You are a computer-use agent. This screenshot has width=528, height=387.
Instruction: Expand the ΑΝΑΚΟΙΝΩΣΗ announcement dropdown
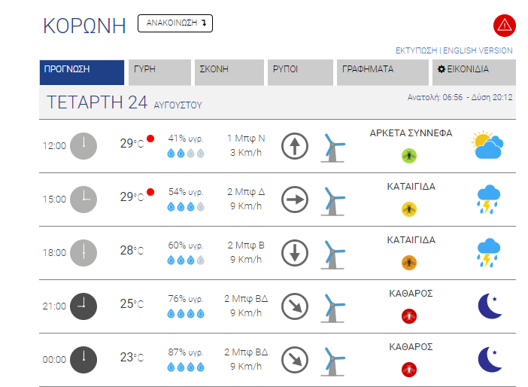(x=175, y=23)
